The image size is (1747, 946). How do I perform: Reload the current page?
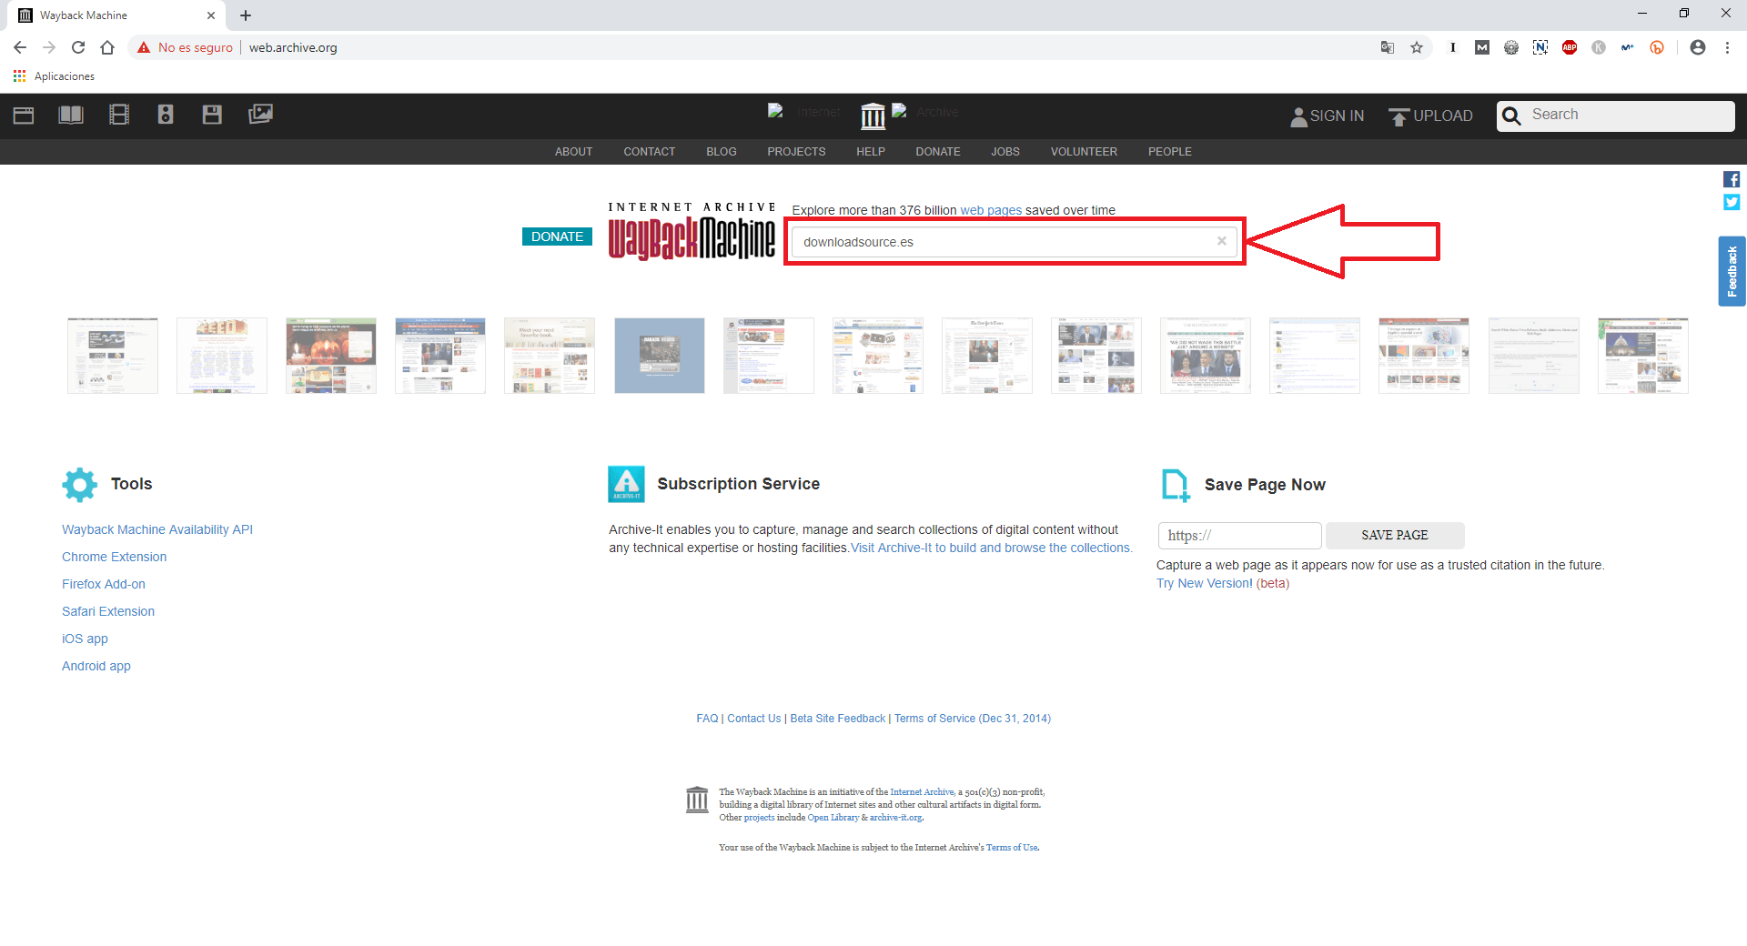click(78, 47)
